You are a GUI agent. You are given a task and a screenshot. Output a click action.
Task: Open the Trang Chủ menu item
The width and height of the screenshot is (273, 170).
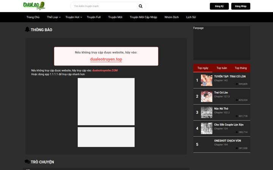(x=33, y=17)
